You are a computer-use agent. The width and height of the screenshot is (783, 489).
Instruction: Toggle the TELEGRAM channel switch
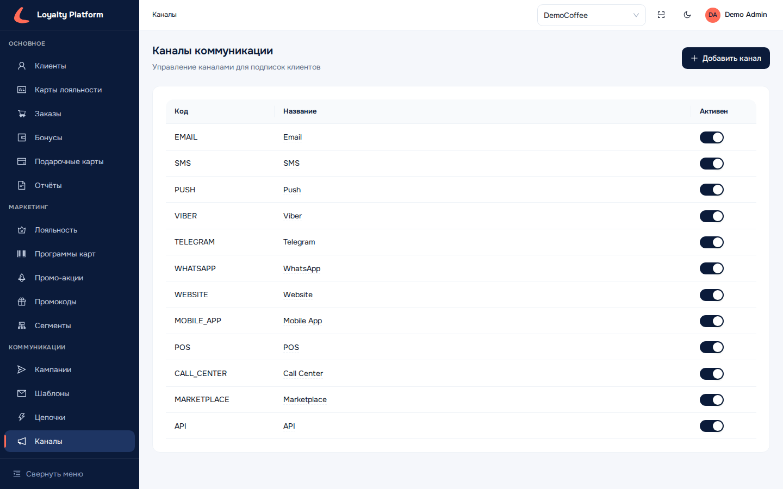(712, 242)
